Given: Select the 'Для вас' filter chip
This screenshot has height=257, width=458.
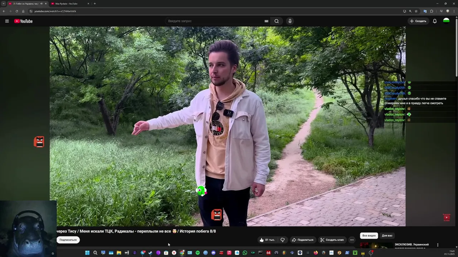Looking at the screenshot, I should pyautogui.click(x=387, y=236).
